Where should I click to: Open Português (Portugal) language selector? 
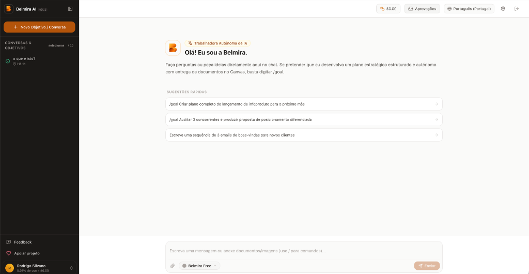pos(469,9)
